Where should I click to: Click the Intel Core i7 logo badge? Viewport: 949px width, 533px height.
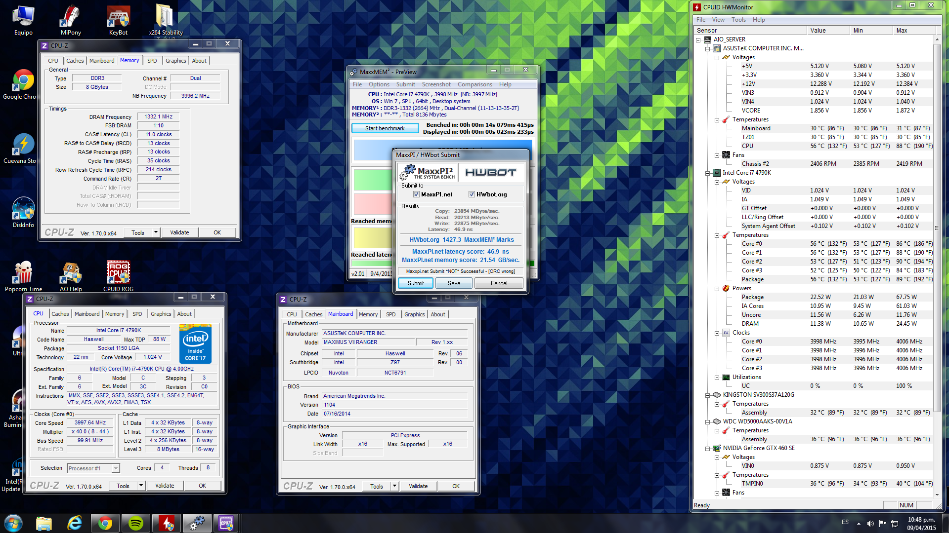point(196,344)
